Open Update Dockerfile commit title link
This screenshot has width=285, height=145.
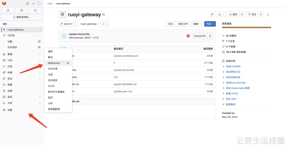pyautogui.click(x=79, y=34)
